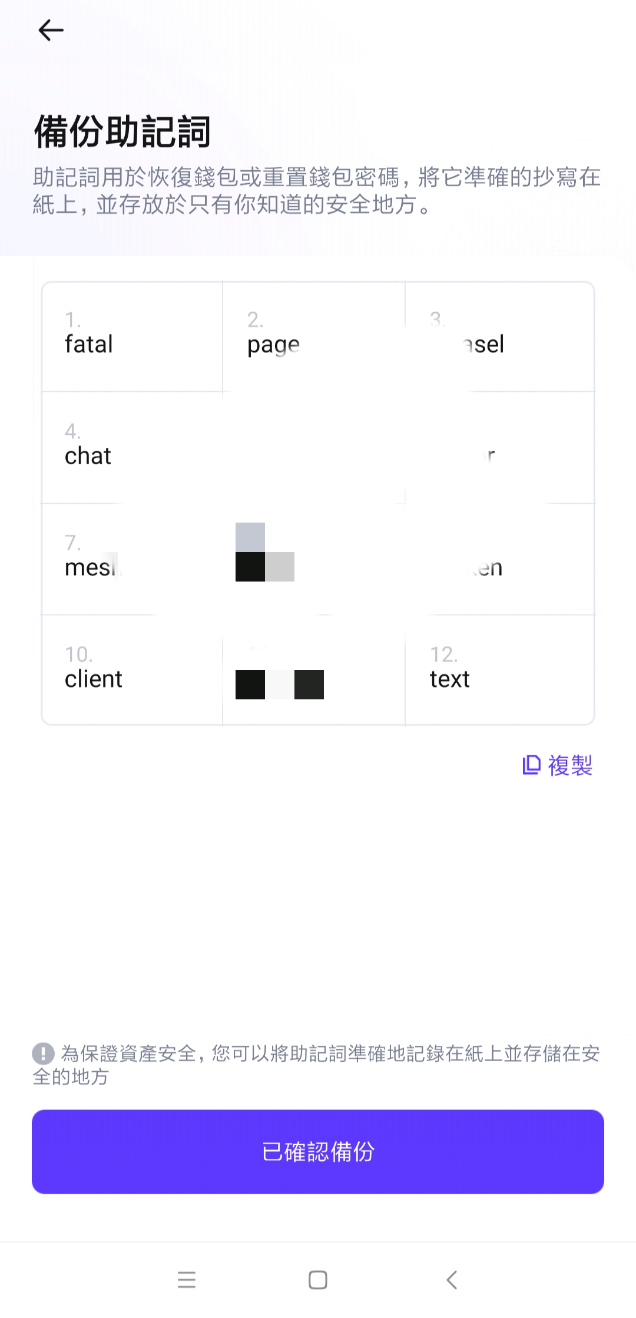Tap the 備份助記詞 page title
Image resolution: width=636 pixels, height=1318 pixels.
122,131
